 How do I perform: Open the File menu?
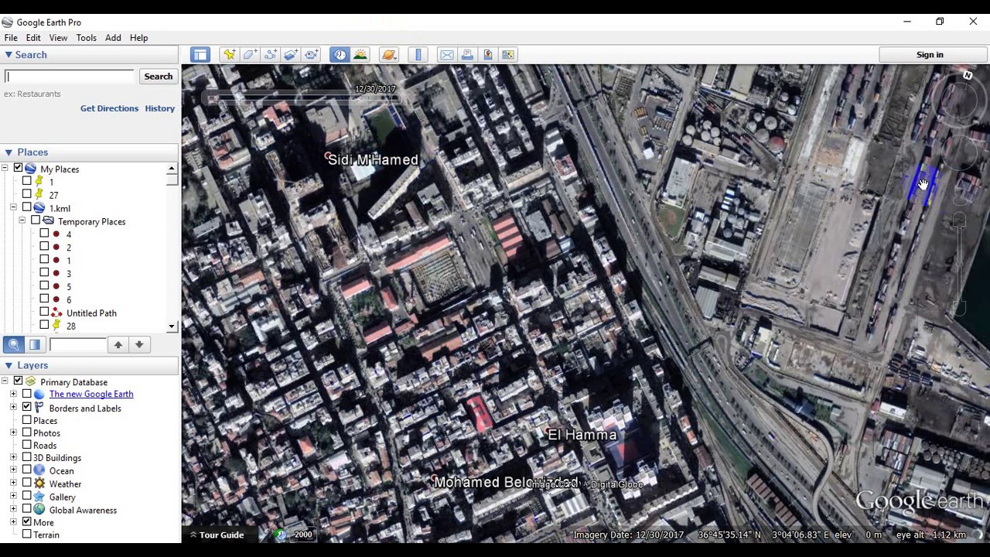click(11, 37)
